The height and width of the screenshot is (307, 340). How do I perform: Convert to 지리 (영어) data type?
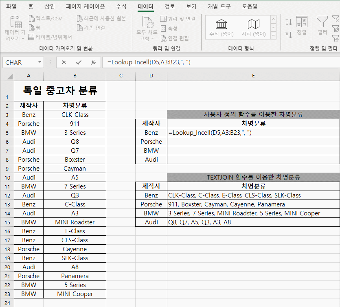click(254, 28)
